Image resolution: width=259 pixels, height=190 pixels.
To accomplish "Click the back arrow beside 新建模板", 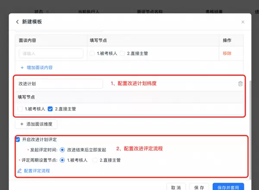I will [x=17, y=22].
